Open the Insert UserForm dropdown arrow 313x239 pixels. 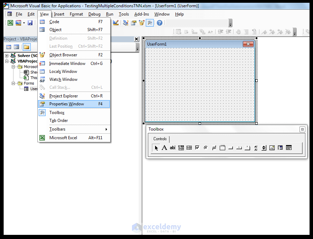24,23
